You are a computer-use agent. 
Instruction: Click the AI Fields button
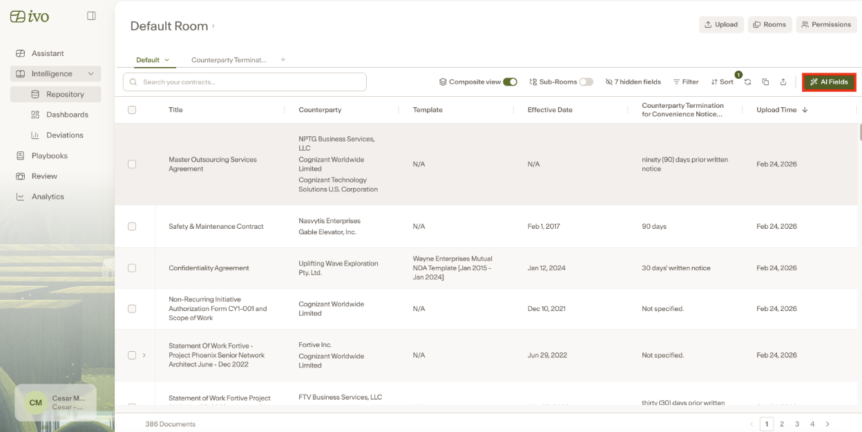[x=829, y=82]
